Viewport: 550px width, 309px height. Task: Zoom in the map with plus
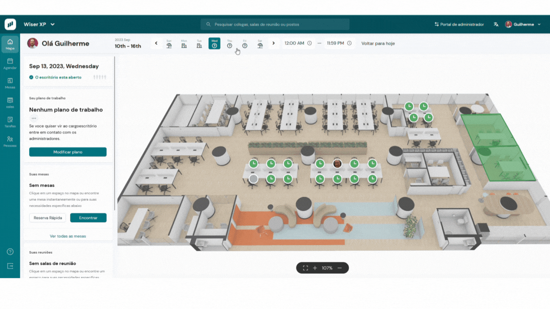[315, 268]
